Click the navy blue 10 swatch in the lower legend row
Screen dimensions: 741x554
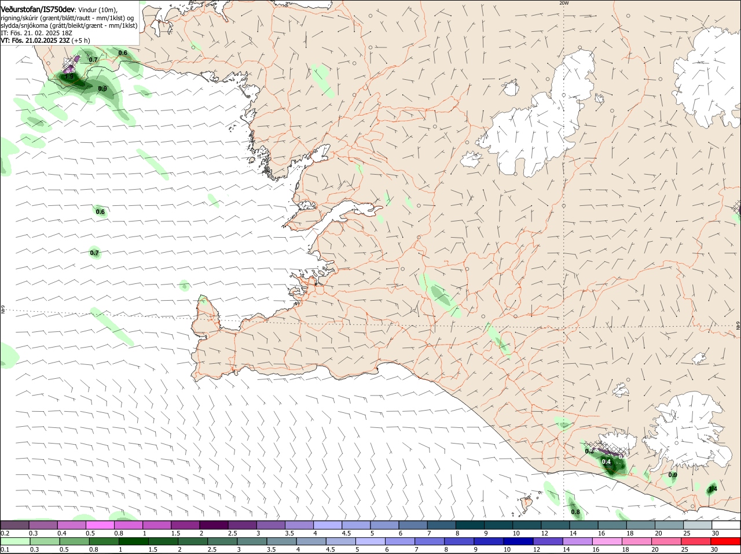coord(518,541)
